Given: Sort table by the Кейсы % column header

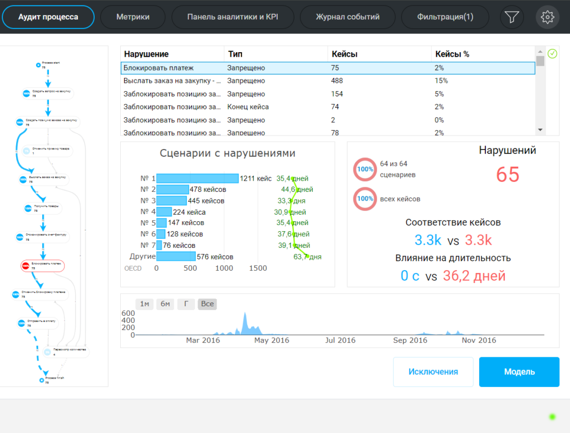Looking at the screenshot, I should [x=452, y=54].
